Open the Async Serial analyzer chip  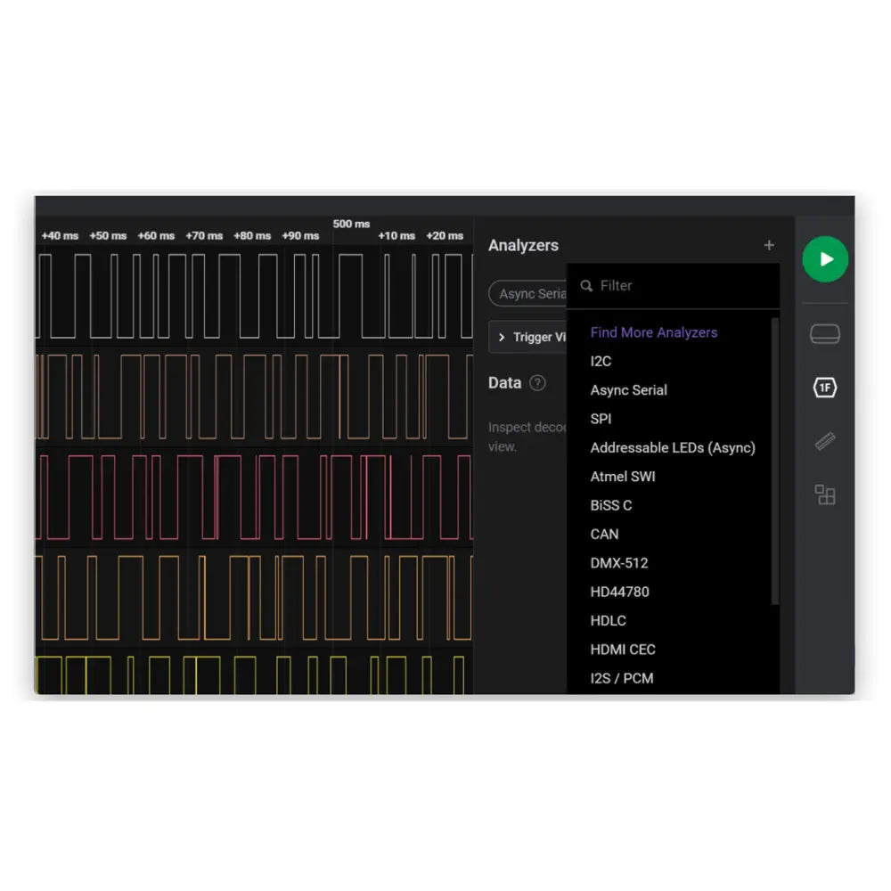click(x=532, y=293)
